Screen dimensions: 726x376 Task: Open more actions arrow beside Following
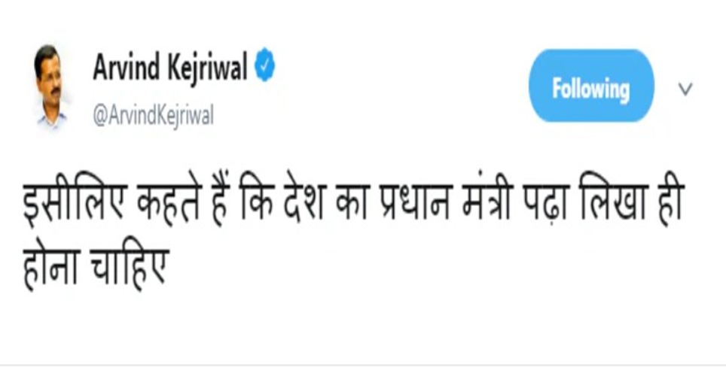tap(685, 88)
